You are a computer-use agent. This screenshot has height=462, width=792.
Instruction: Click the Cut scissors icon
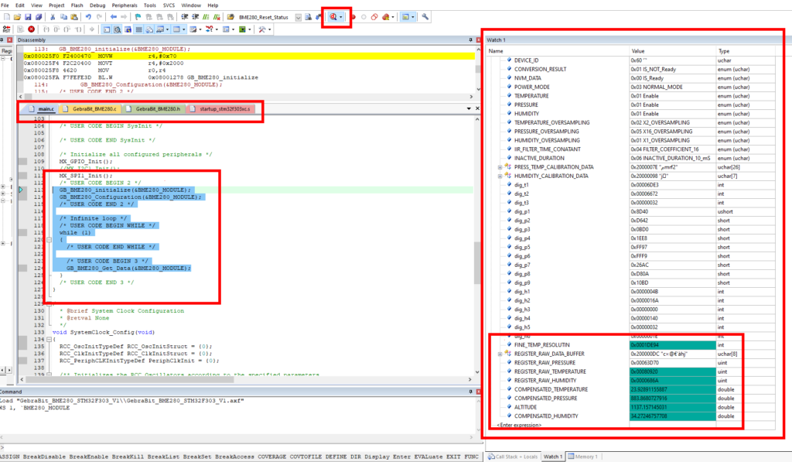click(x=53, y=17)
